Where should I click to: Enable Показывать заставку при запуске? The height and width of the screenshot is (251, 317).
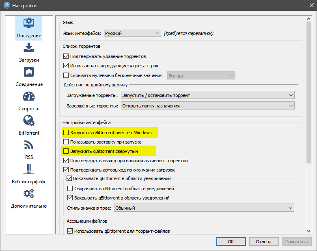pos(66,142)
